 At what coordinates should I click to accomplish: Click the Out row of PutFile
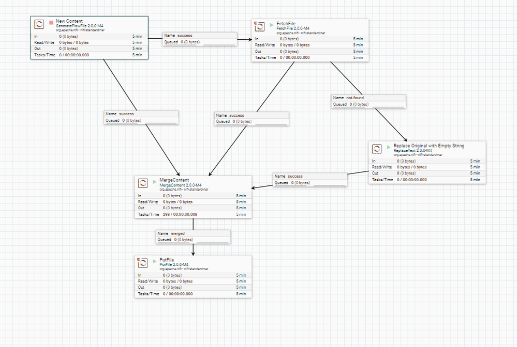click(x=193, y=288)
